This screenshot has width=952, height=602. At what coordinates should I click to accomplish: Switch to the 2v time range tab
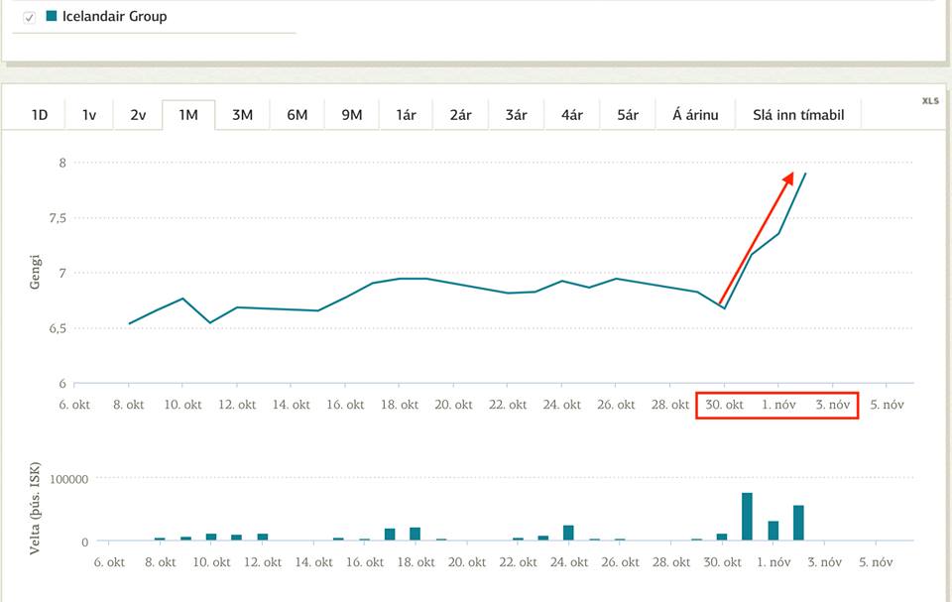[x=138, y=115]
